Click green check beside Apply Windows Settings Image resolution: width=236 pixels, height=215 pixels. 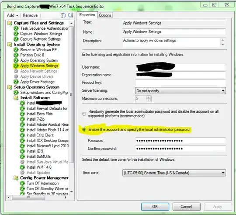(x=16, y=66)
